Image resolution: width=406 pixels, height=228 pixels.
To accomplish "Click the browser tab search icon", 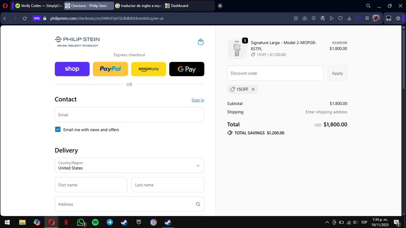I will click(x=368, y=6).
